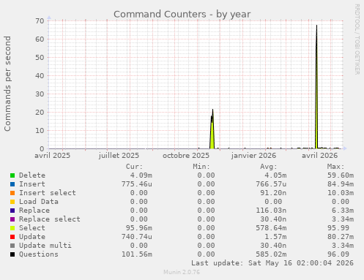
Task: Click Insert select max '10.03m'
Action: pyautogui.click(x=341, y=193)
